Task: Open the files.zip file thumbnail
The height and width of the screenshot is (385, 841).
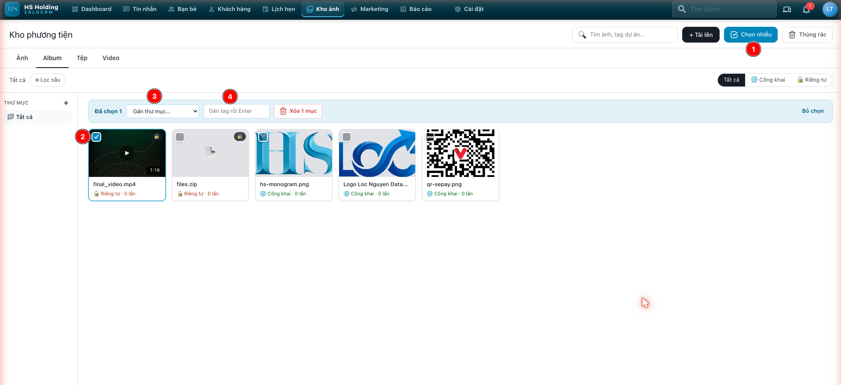Action: click(210, 153)
